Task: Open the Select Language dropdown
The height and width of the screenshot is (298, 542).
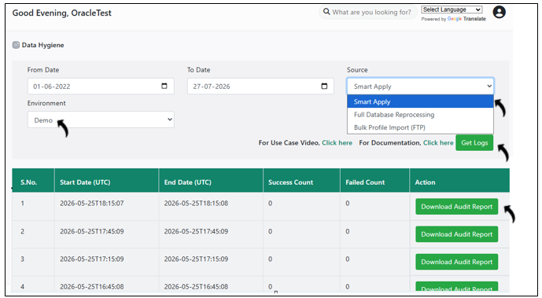Action: [x=452, y=9]
